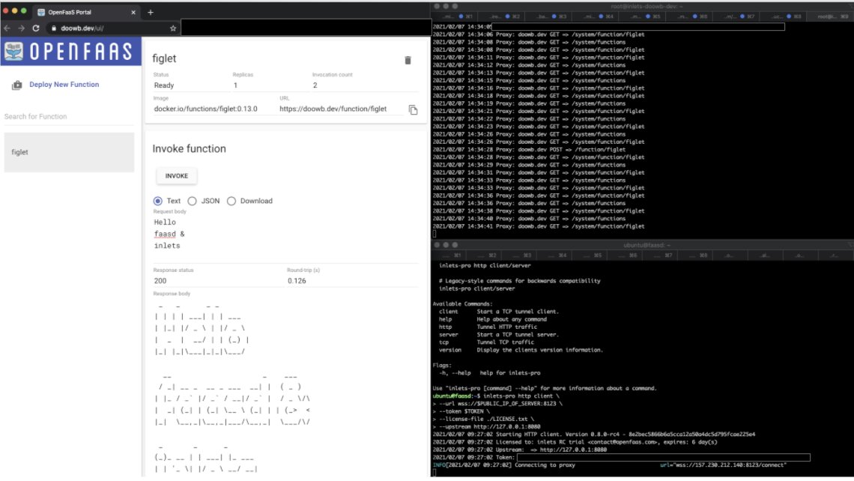The width and height of the screenshot is (854, 481).
Task: Switch to the OpenFaaS Portal browser tab
Action: 85,12
